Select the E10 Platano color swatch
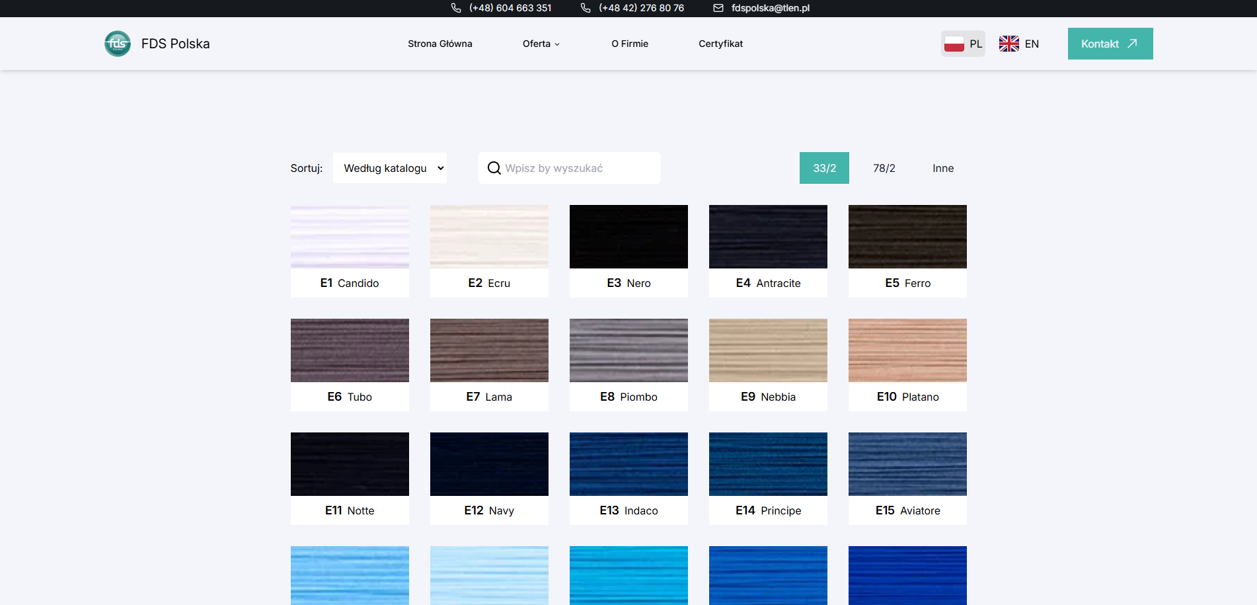Viewport: 1257px width, 605px height. (907, 365)
